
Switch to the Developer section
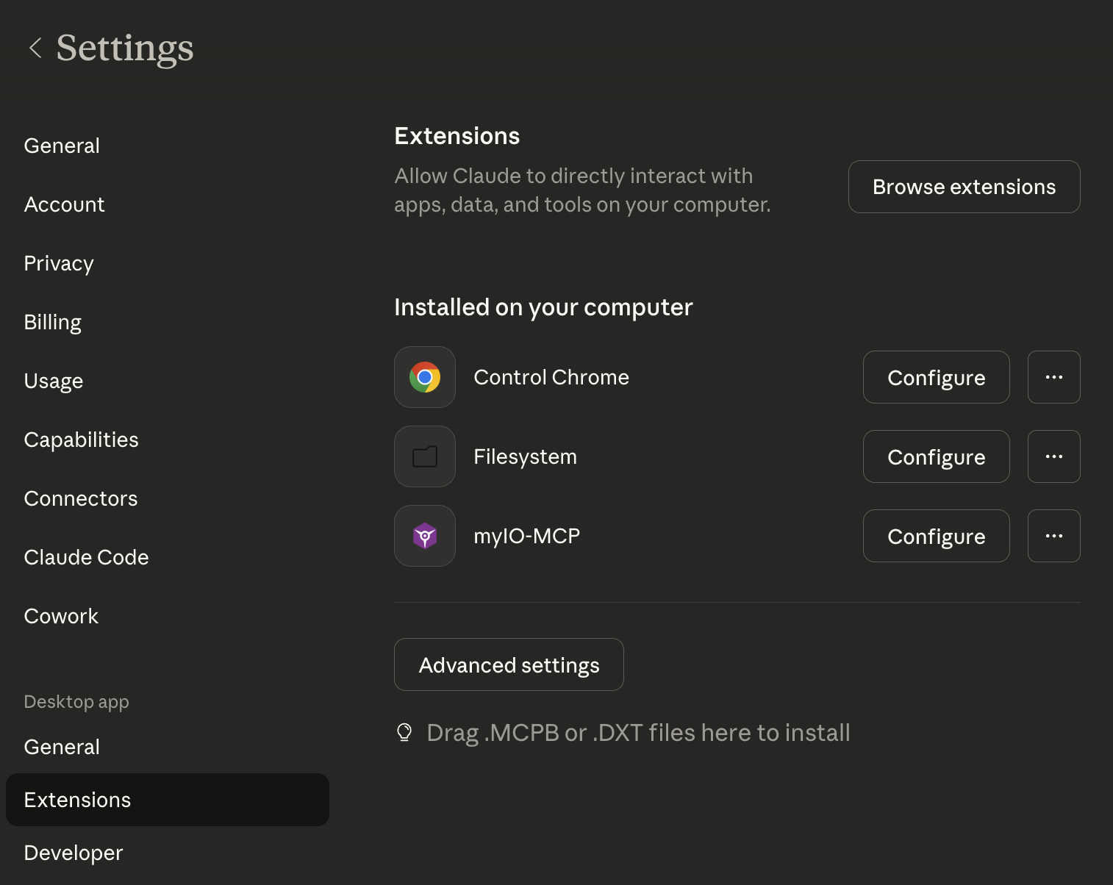click(73, 853)
